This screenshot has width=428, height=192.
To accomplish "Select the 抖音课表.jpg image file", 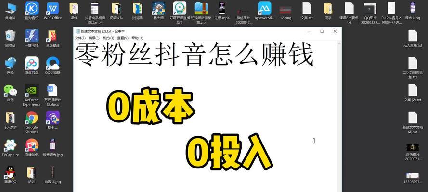I will pos(52,148).
